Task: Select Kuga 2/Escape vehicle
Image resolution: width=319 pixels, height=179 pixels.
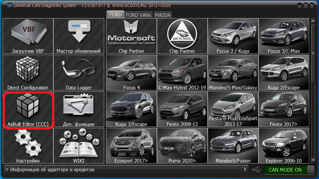Action: pyautogui.click(x=284, y=73)
